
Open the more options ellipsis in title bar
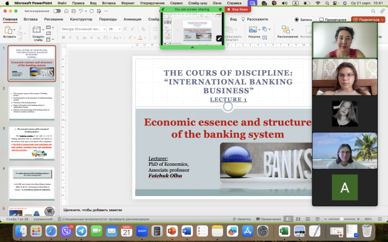click(x=106, y=11)
